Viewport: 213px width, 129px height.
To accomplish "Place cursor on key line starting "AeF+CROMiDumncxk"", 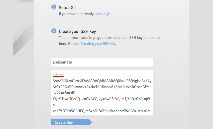I will tap(101, 87).
